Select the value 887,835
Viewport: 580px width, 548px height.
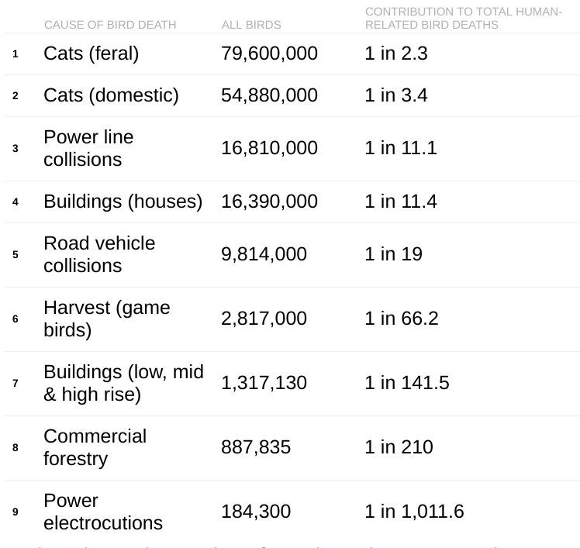256,447
